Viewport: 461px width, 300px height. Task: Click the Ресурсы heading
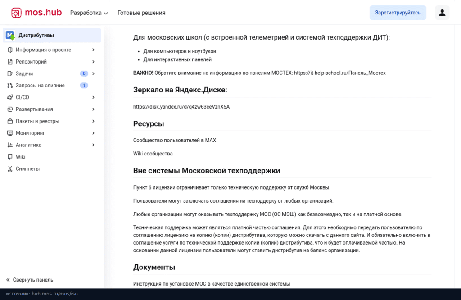click(149, 123)
